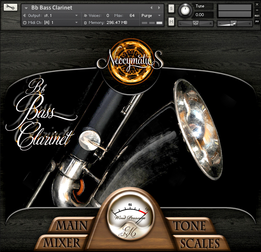
Task: Click the voices note icon
Action: [x=85, y=16]
